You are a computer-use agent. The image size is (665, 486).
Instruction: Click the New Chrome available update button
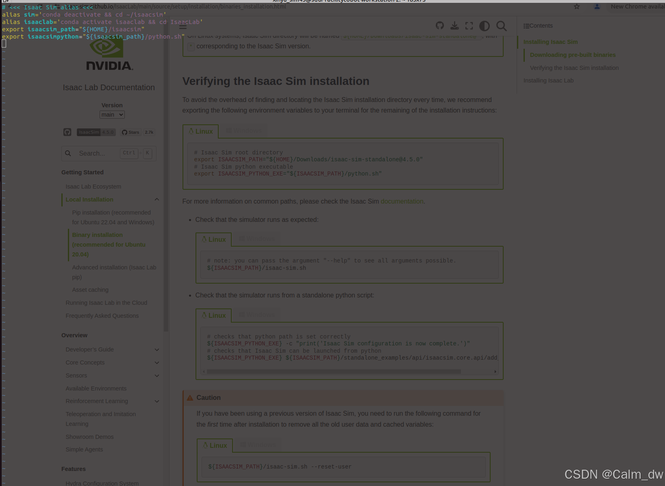637,7
